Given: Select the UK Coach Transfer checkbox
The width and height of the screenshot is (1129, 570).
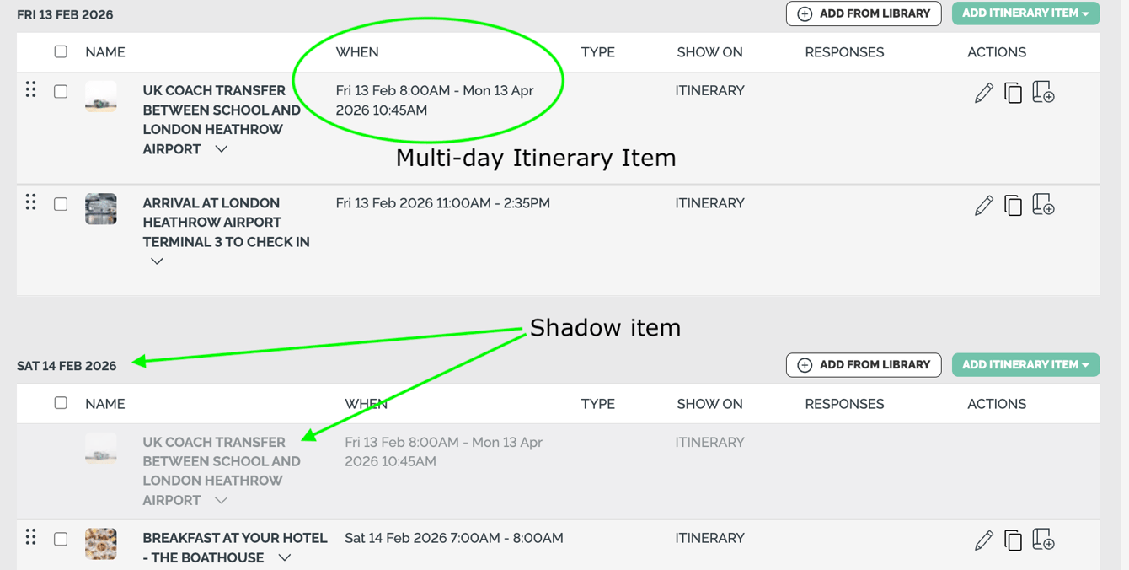Looking at the screenshot, I should (x=60, y=91).
